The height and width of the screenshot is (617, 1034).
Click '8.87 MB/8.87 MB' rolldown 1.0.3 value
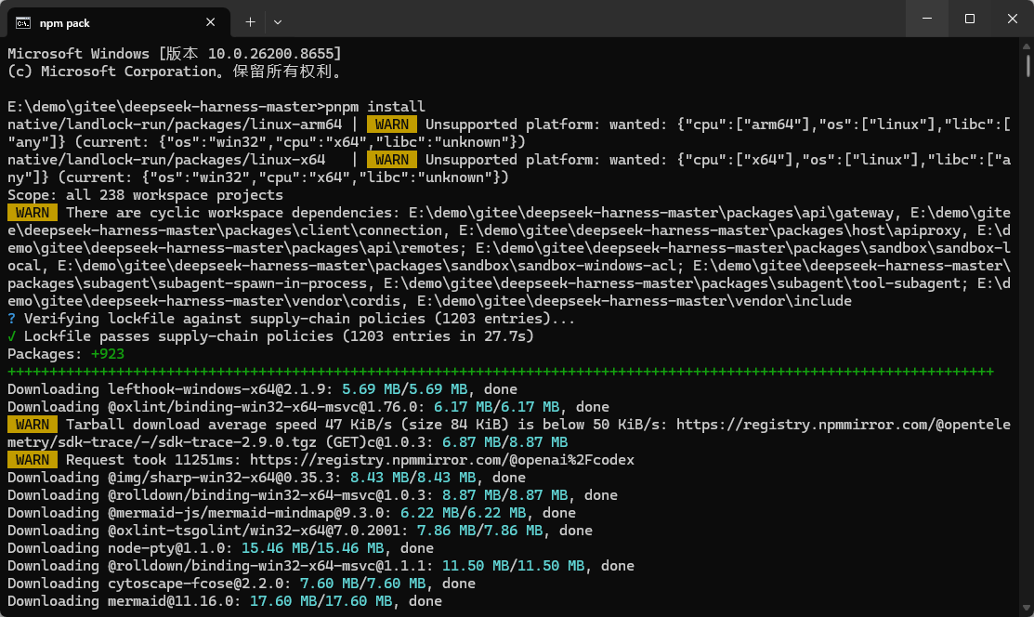point(505,495)
